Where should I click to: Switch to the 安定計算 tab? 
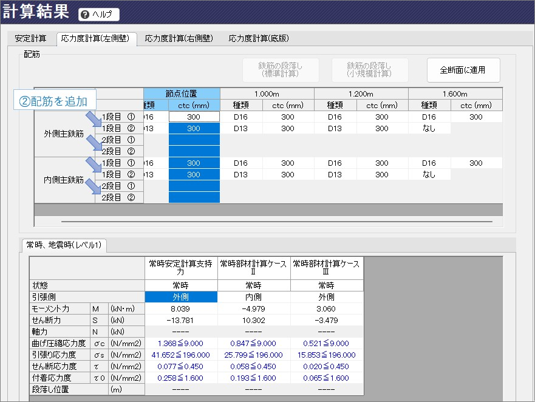[x=30, y=38]
